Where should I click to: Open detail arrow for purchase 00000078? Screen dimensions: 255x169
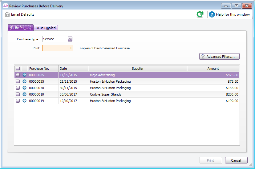point(24,88)
